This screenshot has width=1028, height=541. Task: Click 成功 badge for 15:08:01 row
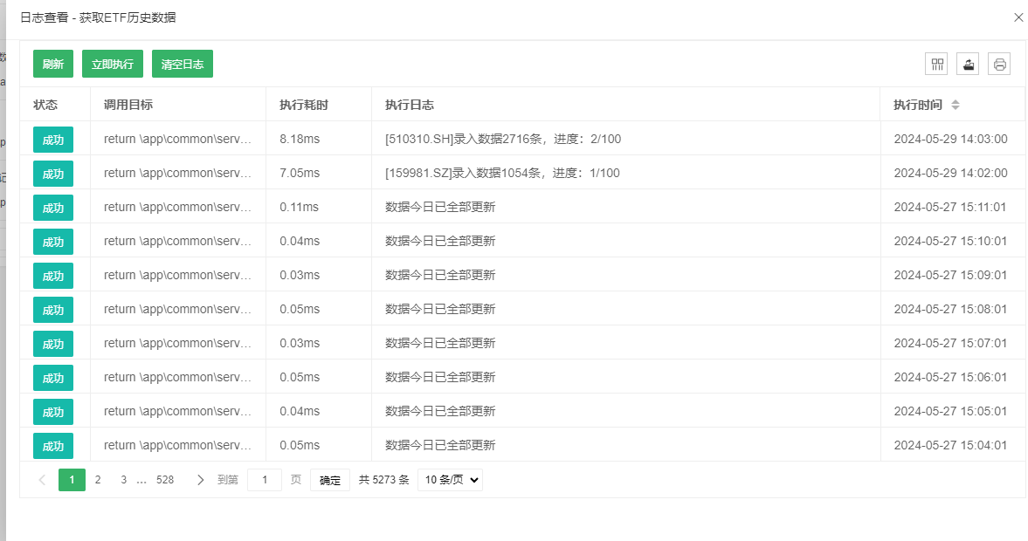[53, 310]
